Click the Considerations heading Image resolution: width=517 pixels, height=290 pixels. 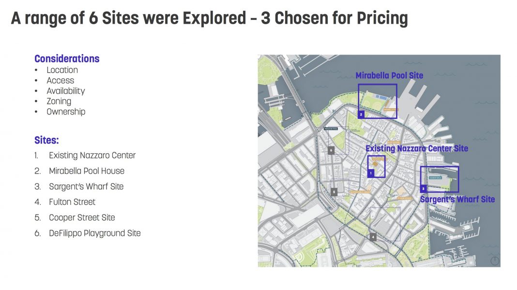(x=67, y=58)
